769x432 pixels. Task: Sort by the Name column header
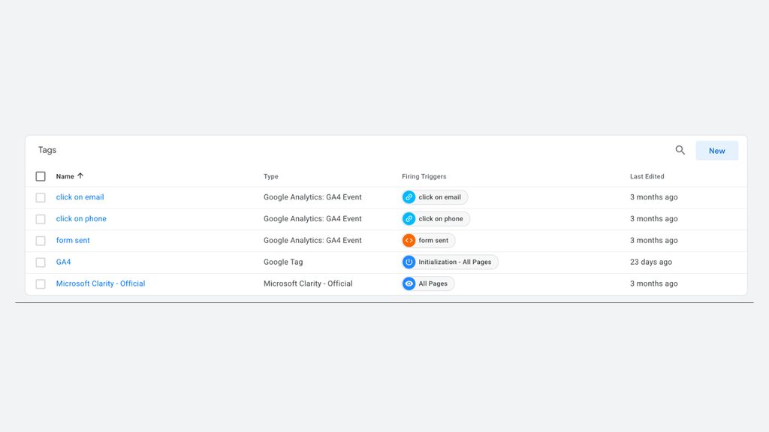coord(65,176)
